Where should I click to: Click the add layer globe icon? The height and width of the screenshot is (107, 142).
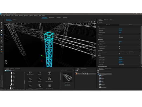(76, 71)
